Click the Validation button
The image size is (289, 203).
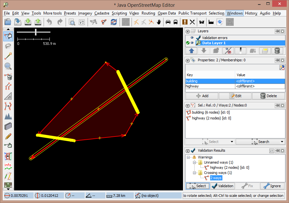222,186
